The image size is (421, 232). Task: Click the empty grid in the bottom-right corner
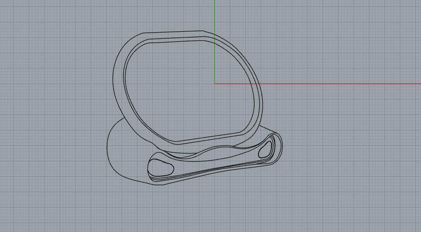click(384, 205)
